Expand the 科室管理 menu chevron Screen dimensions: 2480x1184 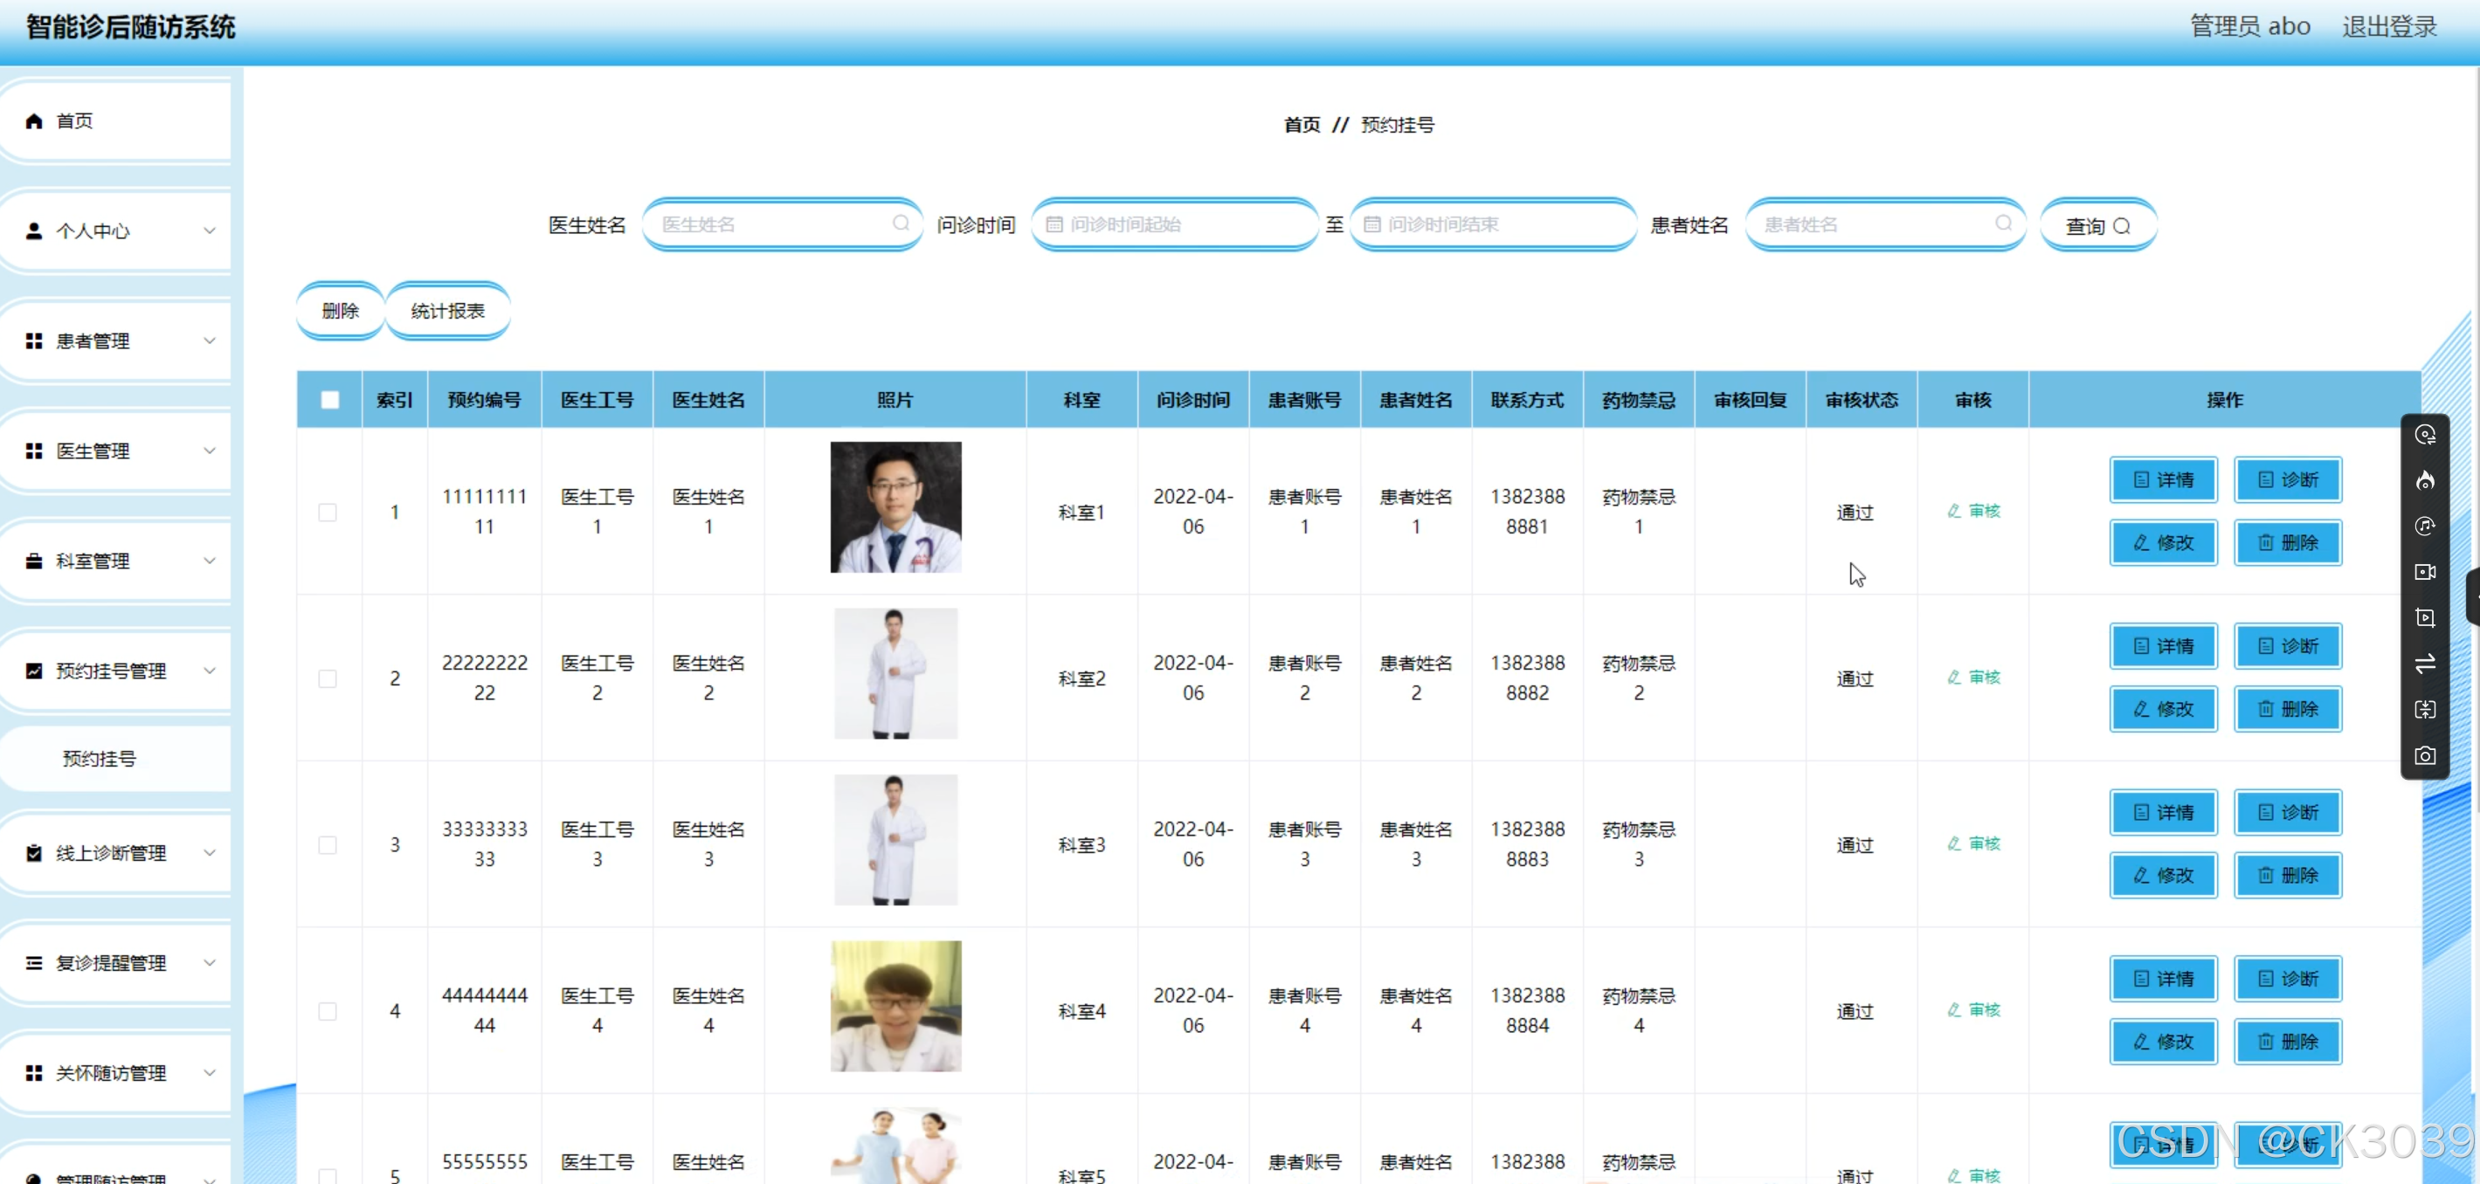pyautogui.click(x=209, y=561)
